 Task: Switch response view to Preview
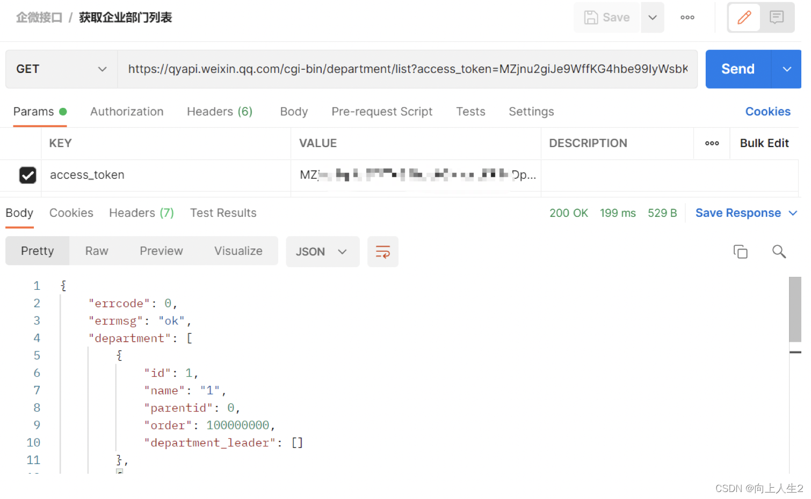(x=161, y=251)
